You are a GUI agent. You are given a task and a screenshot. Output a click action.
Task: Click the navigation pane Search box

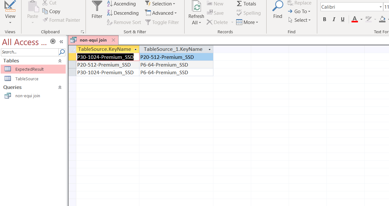pos(30,52)
